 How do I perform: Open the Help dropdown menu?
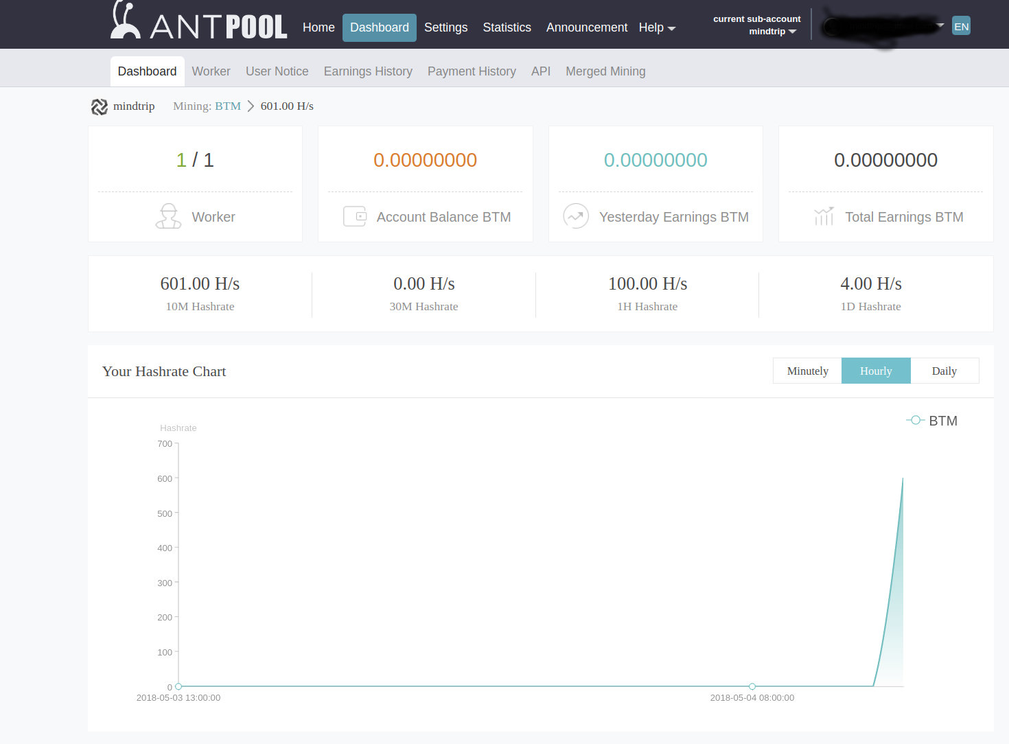[x=657, y=27]
